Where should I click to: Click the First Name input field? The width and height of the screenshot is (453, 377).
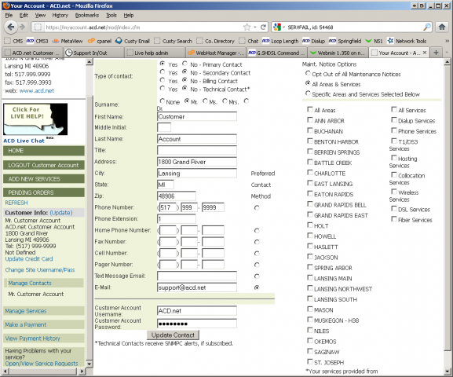[x=197, y=116]
